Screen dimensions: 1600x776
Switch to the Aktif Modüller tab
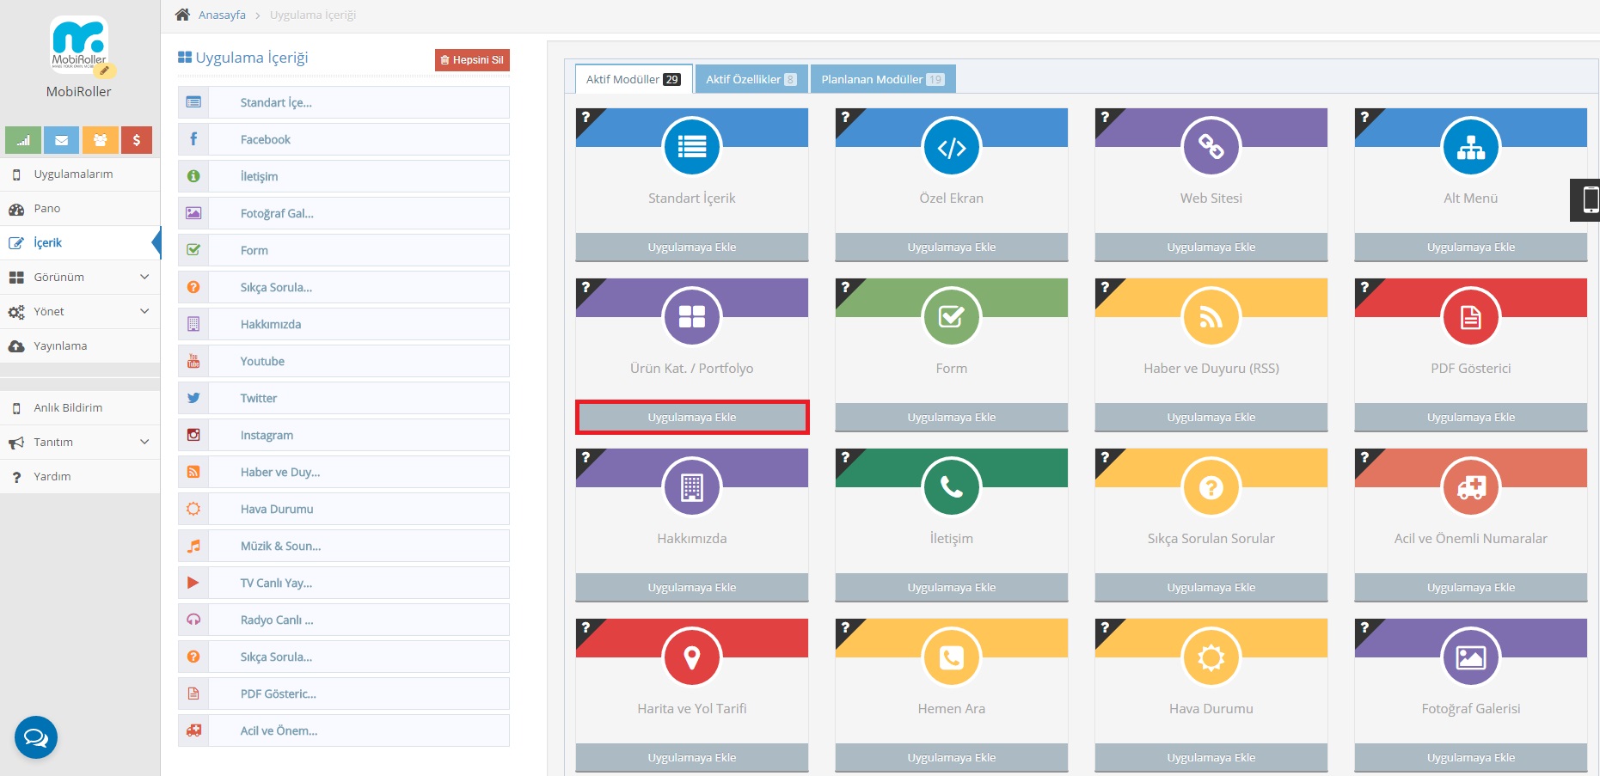tap(633, 79)
